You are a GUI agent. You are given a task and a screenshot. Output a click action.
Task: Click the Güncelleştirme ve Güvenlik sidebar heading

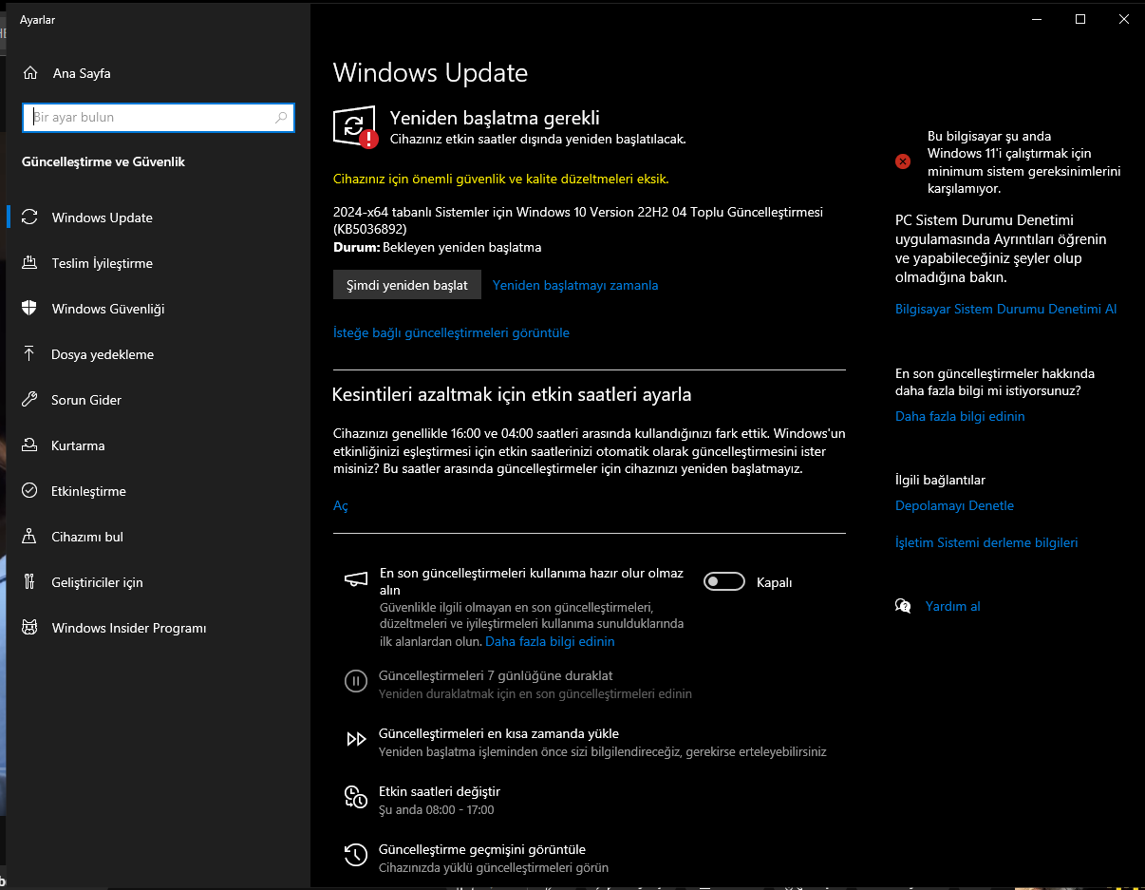point(103,161)
